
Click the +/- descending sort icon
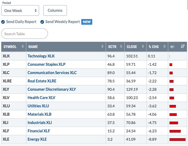(x=183, y=46)
